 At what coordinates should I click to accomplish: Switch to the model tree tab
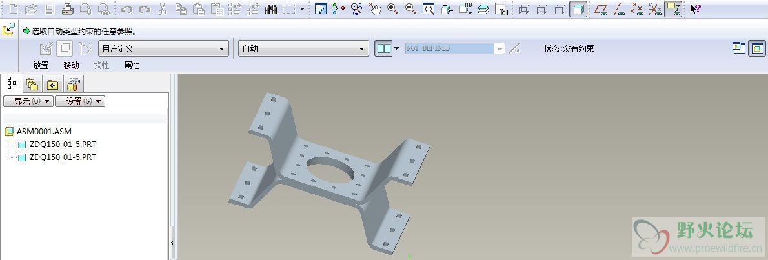pos(12,84)
